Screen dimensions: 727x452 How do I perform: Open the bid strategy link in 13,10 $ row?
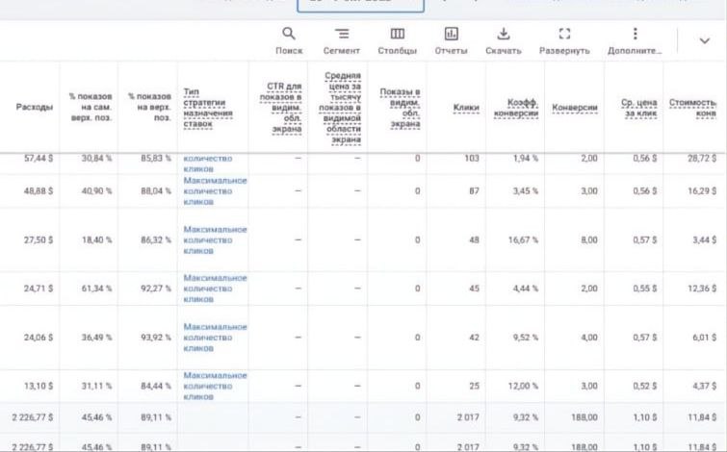click(215, 386)
